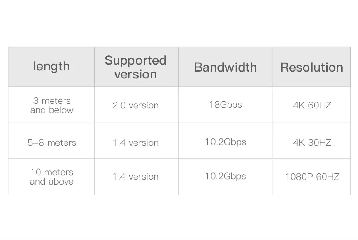This screenshot has width=358, height=240.
Task: Select the "4K 60HZ" resolution cell
Action: pyautogui.click(x=312, y=105)
